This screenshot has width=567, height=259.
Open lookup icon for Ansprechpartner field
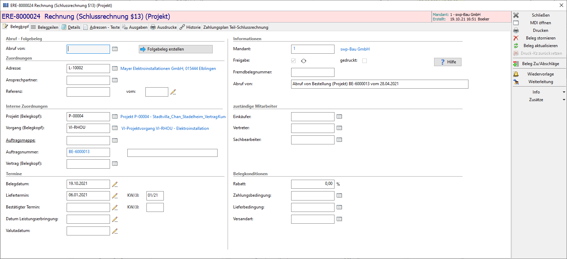coord(115,80)
